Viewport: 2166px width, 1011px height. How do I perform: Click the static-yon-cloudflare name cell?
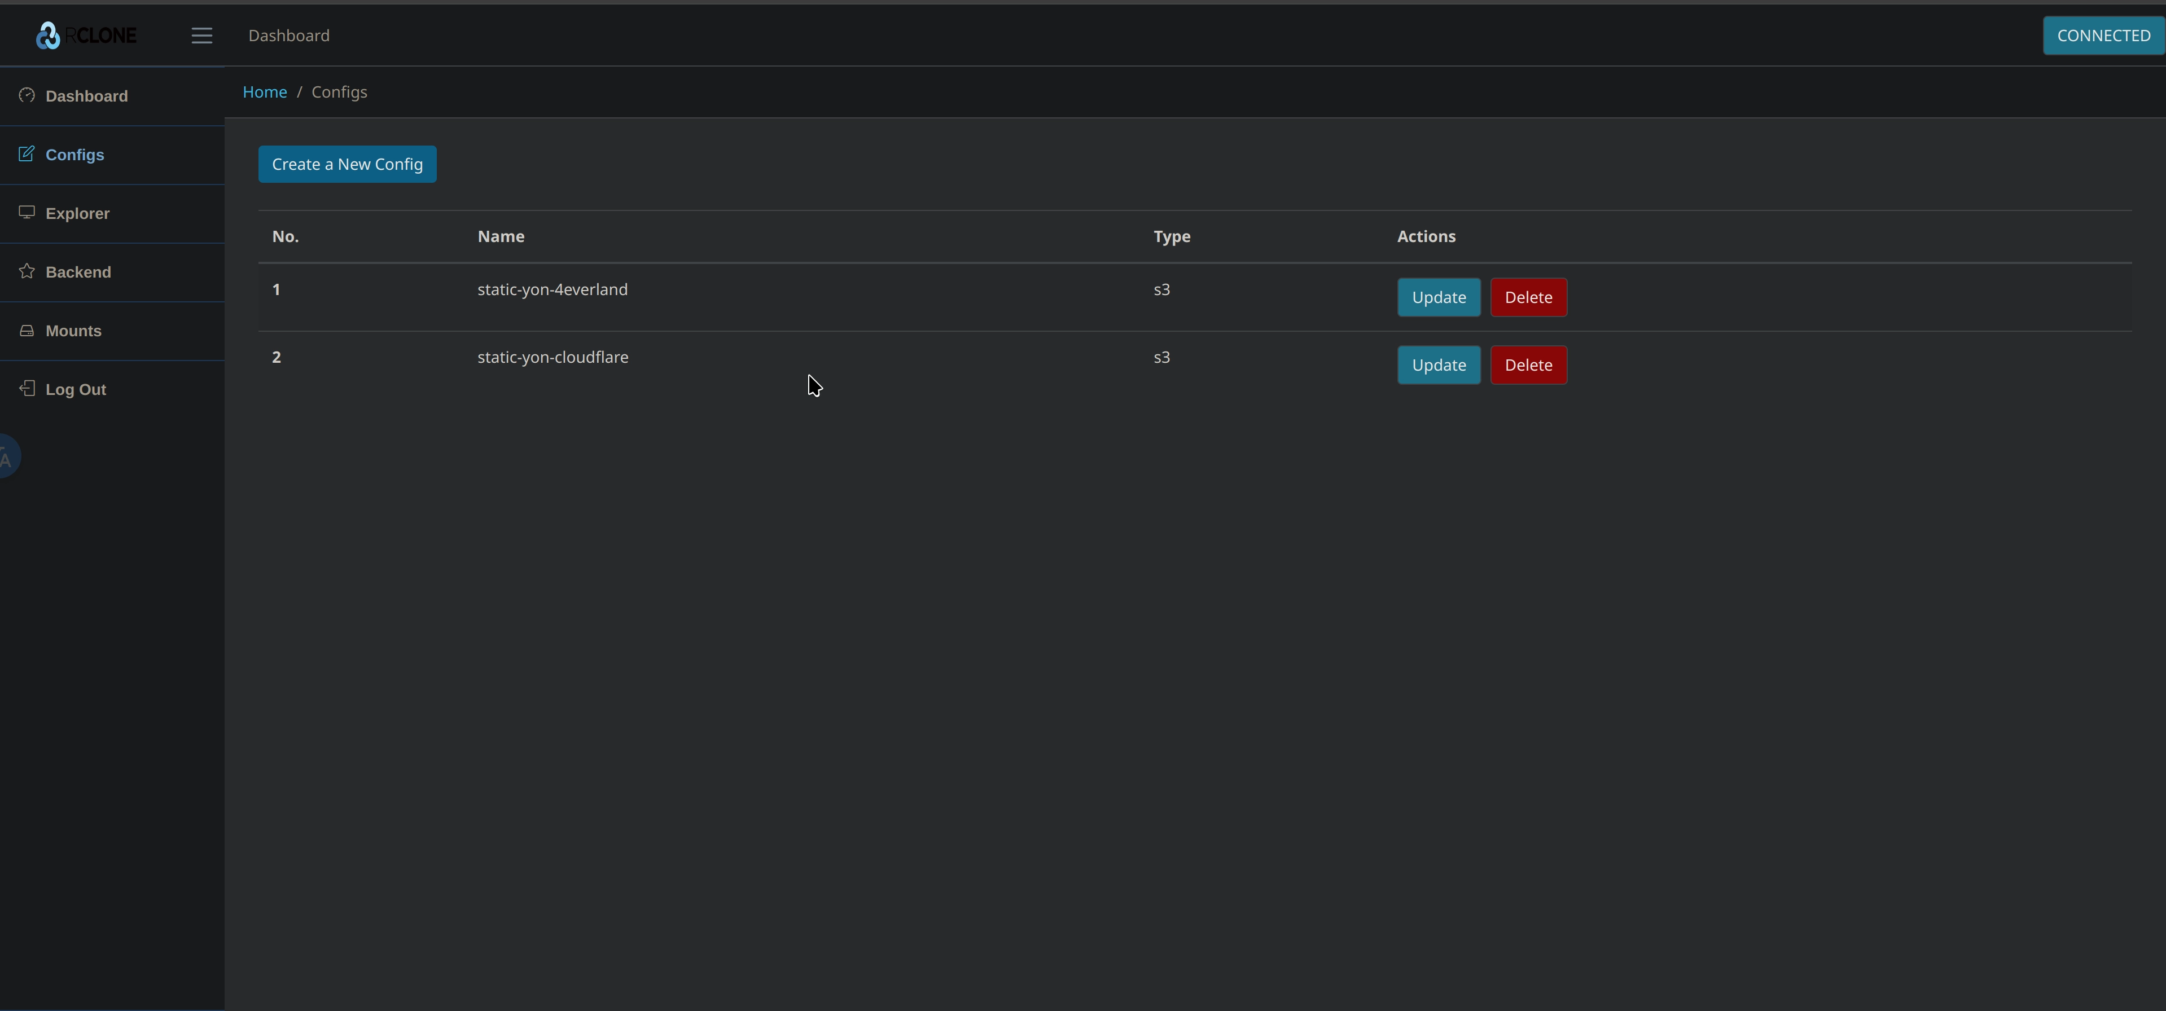pyautogui.click(x=553, y=357)
